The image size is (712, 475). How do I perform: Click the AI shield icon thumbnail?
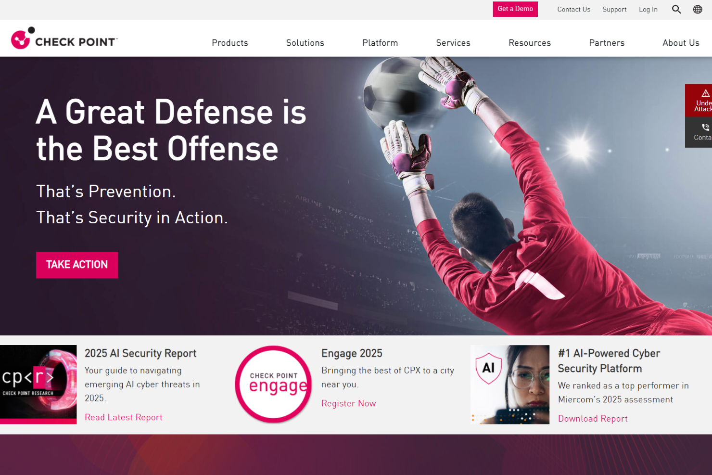(x=510, y=384)
